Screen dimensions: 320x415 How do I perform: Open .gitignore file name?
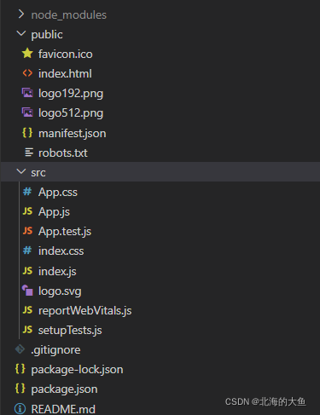(x=55, y=350)
